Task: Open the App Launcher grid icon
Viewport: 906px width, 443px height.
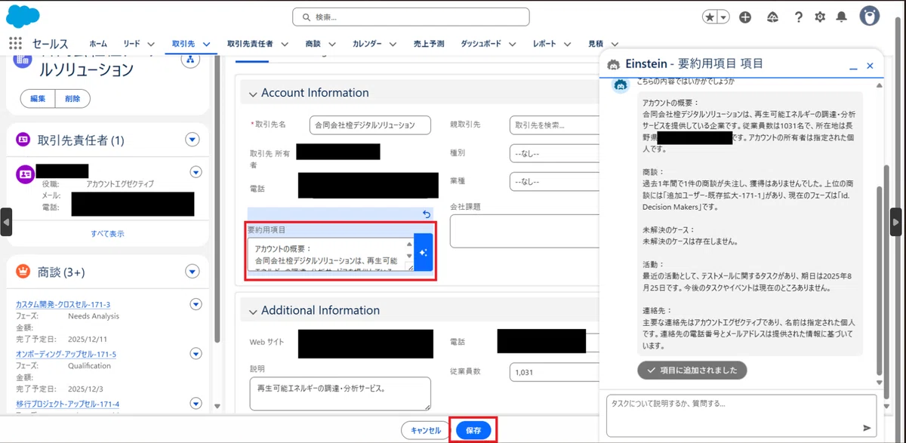Action: [x=15, y=44]
